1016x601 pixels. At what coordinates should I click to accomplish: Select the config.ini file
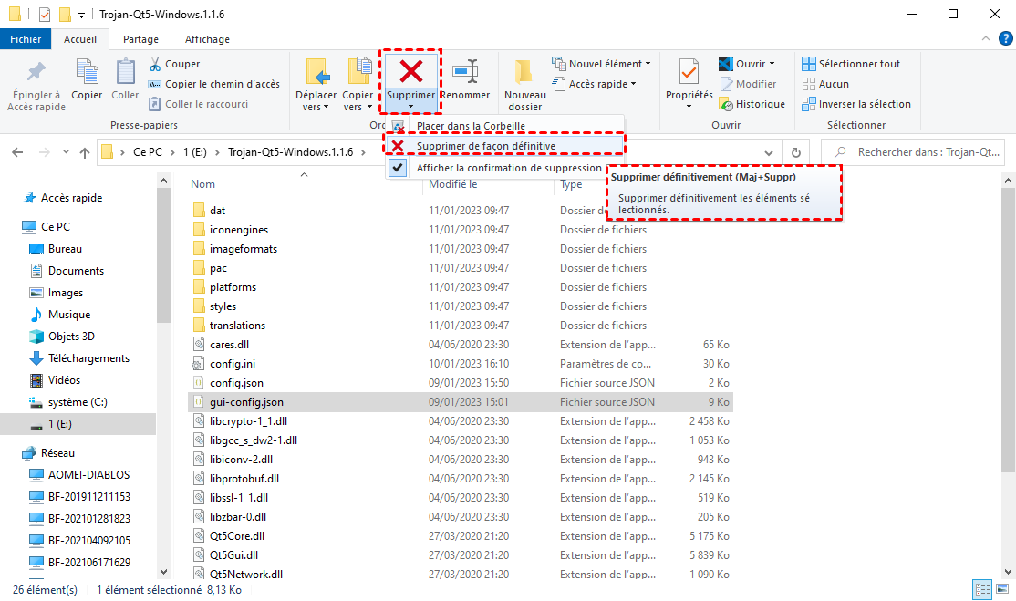[232, 364]
